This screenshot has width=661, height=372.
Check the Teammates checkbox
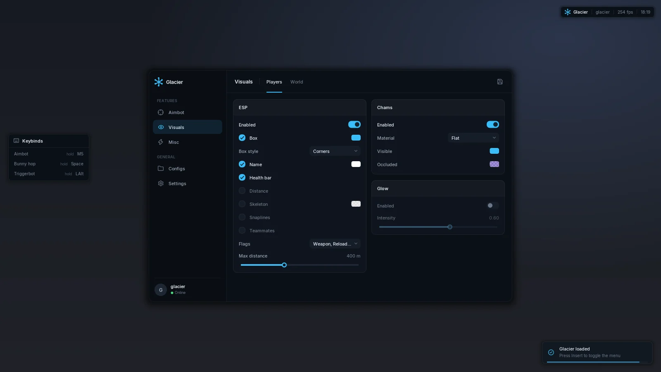[x=242, y=231]
